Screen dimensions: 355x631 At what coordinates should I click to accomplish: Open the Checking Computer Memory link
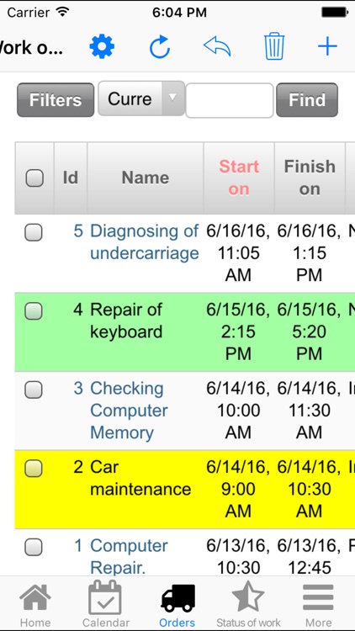coord(129,411)
